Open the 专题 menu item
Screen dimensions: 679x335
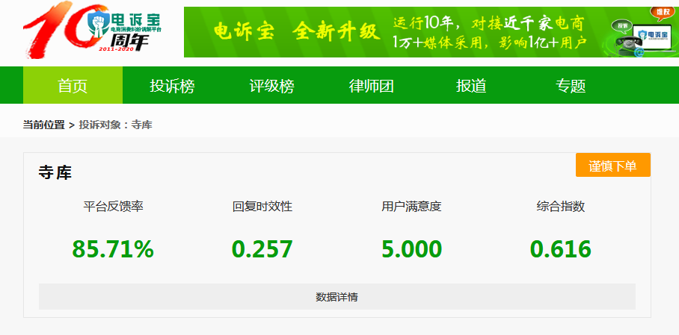coord(571,86)
